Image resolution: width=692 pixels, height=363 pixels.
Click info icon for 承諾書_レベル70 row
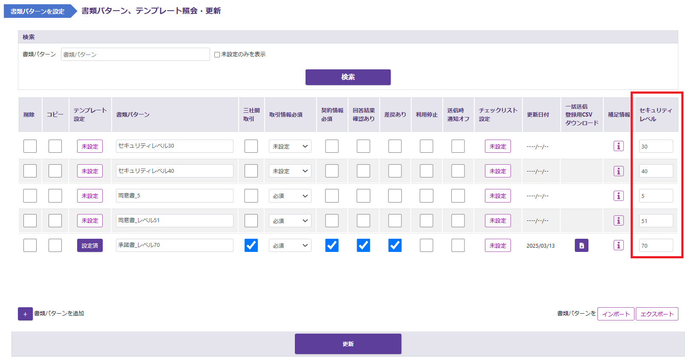coord(618,245)
